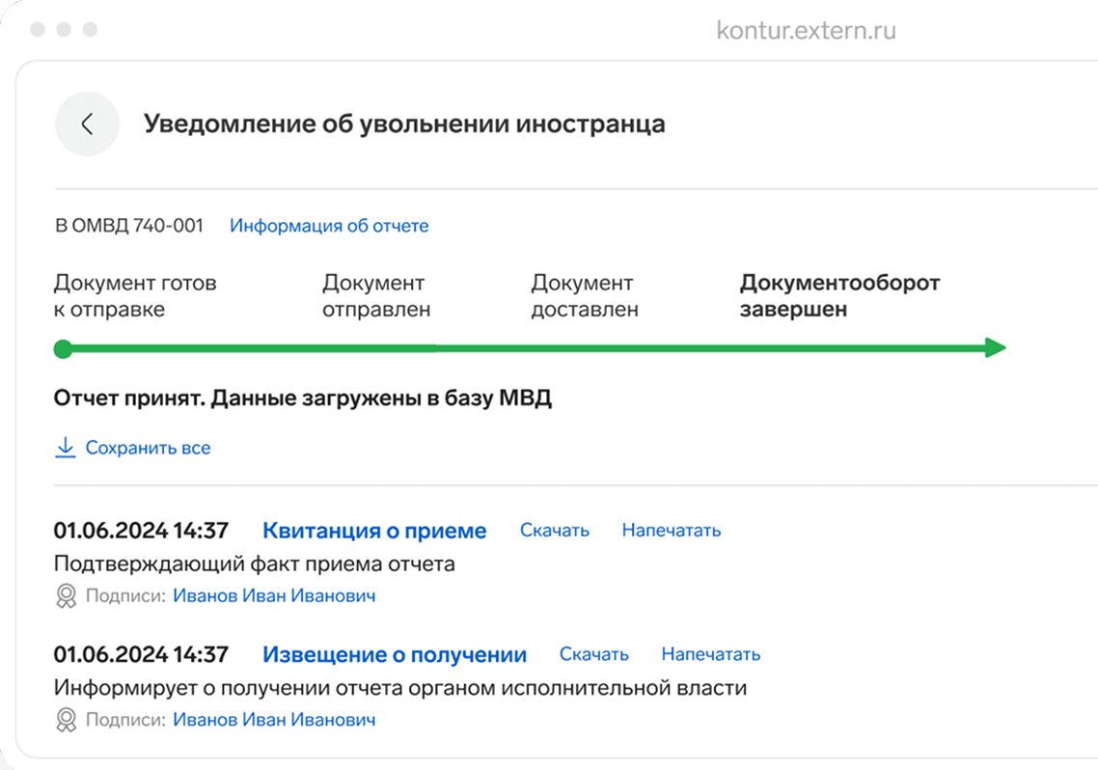This screenshot has height=770, width=1098.
Task: Select signer Иванов Иван Иванович under Извещение о получении
Action: pos(275,719)
